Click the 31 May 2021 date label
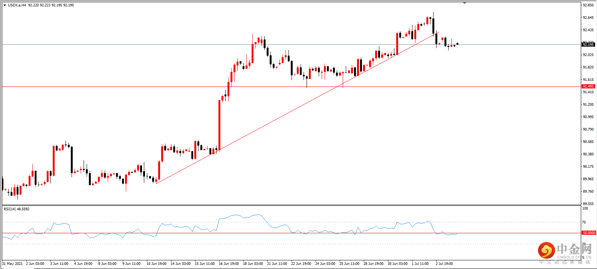 pos(12,264)
